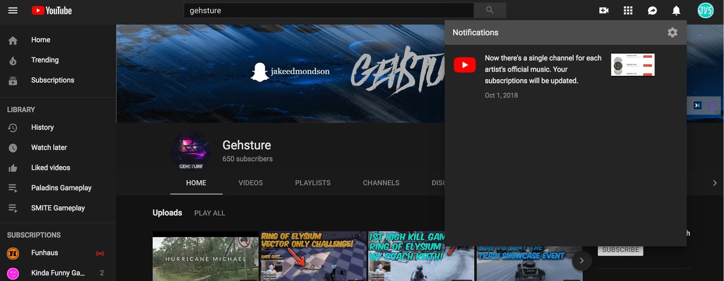Click the Kinda Funny Games avatar
Image resolution: width=724 pixels, height=281 pixels.
[x=13, y=273]
